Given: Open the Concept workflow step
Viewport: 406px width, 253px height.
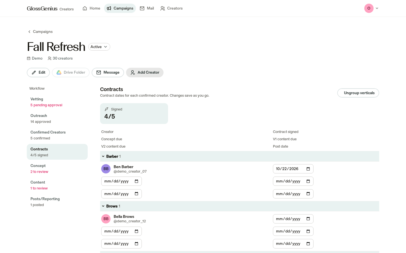Looking at the screenshot, I should tap(57, 169).
